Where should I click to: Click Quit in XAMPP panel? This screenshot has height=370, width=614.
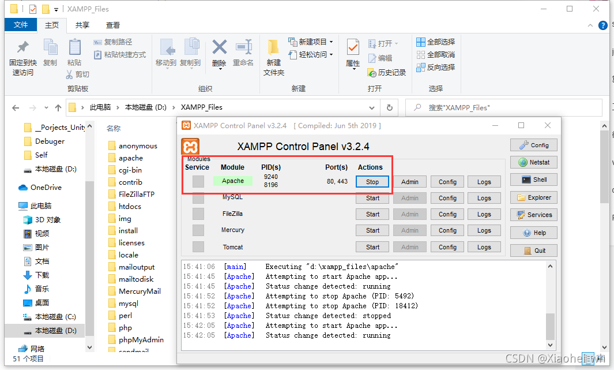pos(533,251)
